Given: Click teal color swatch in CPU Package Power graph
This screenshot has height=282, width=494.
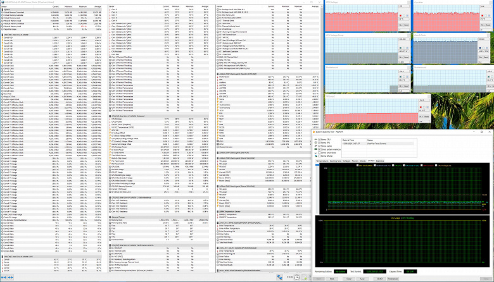Looking at the screenshot, I should [x=400, y=48].
